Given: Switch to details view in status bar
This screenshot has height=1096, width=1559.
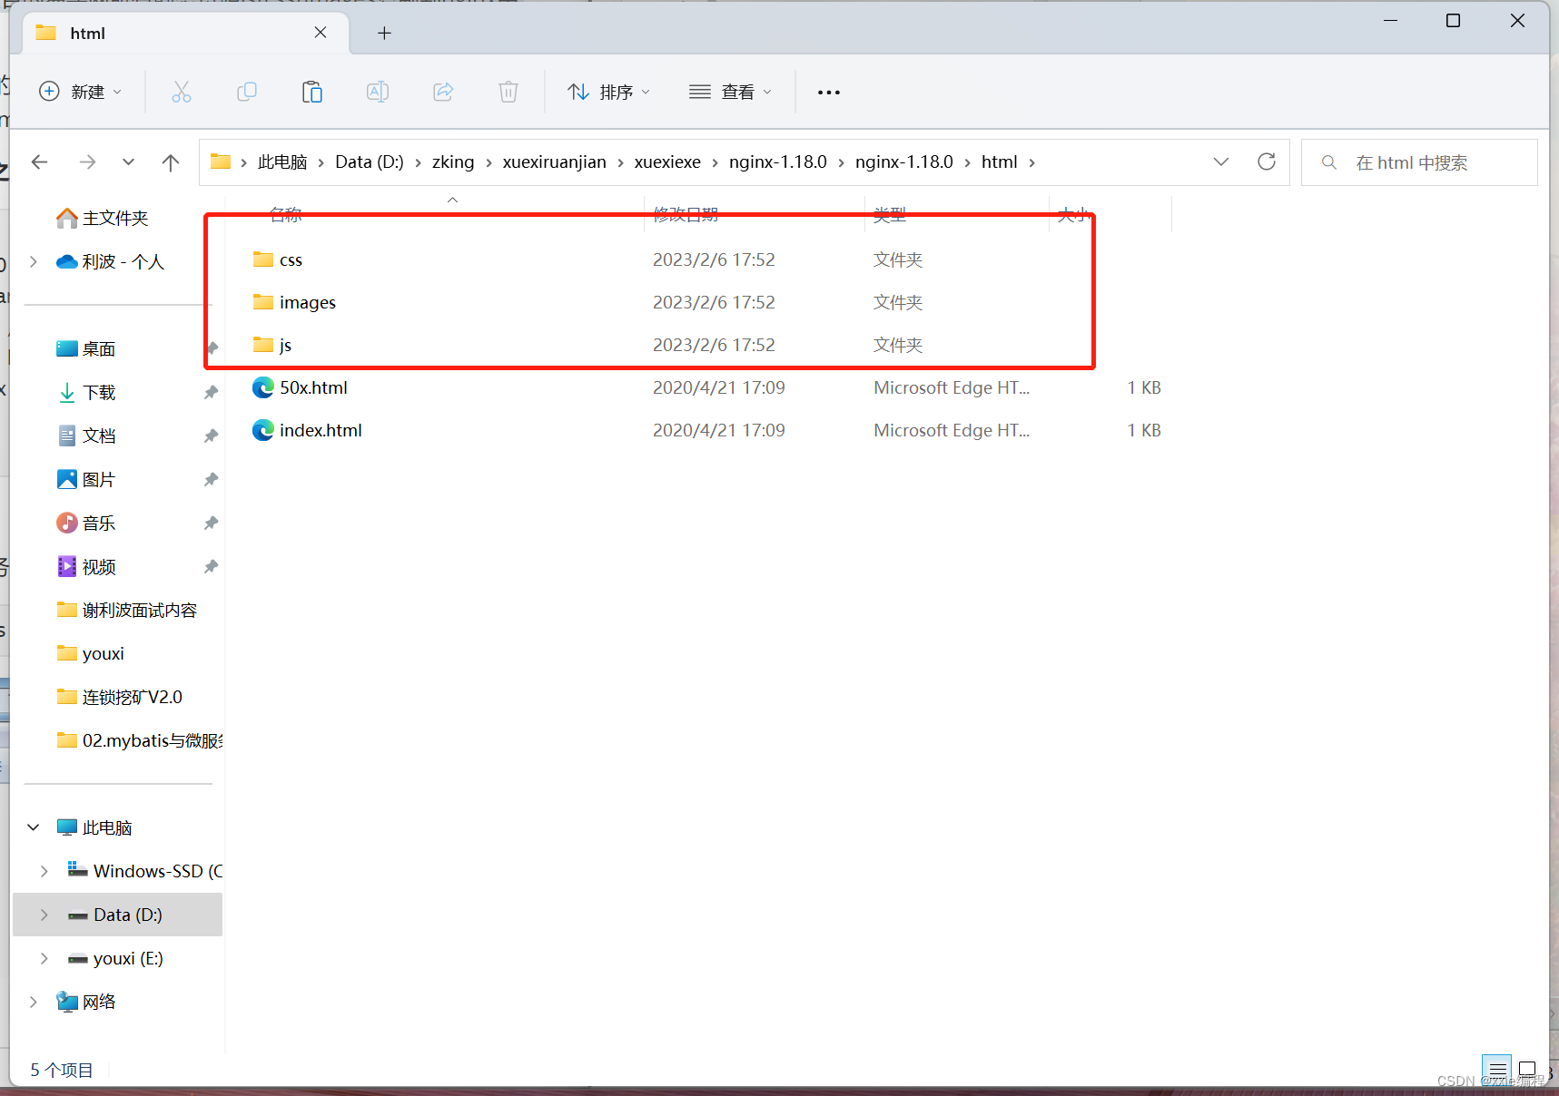Looking at the screenshot, I should click(1496, 1070).
